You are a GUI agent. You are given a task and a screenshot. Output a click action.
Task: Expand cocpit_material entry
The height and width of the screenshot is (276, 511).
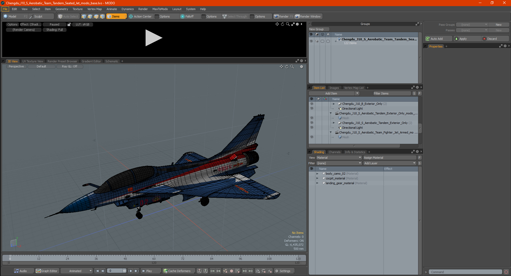(x=317, y=178)
